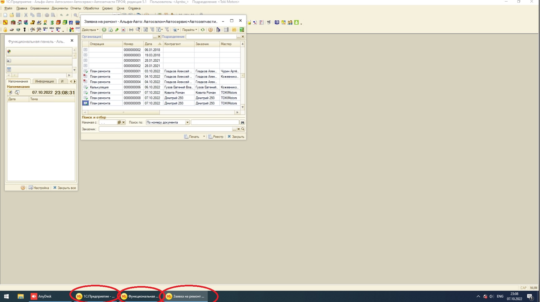Switch to the Напоминания tab

[x=18, y=81]
